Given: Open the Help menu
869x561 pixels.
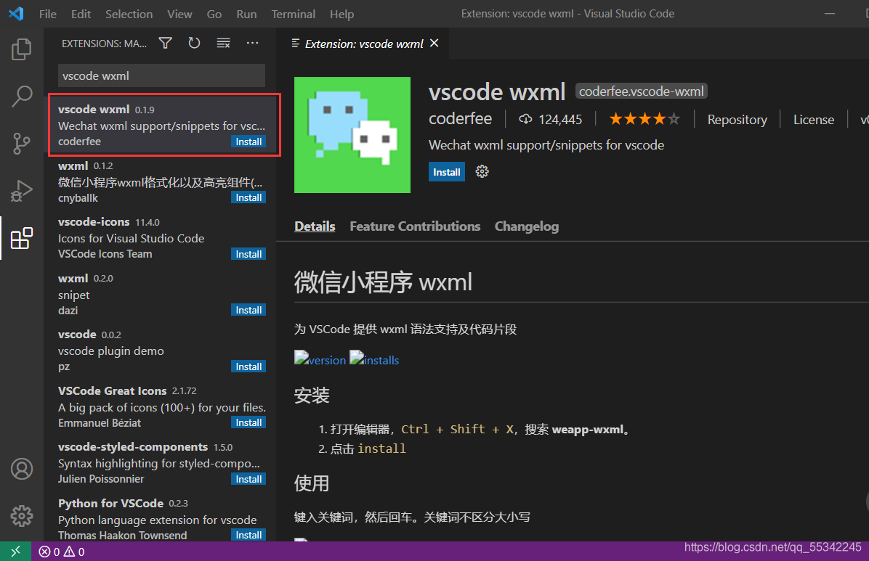Looking at the screenshot, I should click(342, 14).
